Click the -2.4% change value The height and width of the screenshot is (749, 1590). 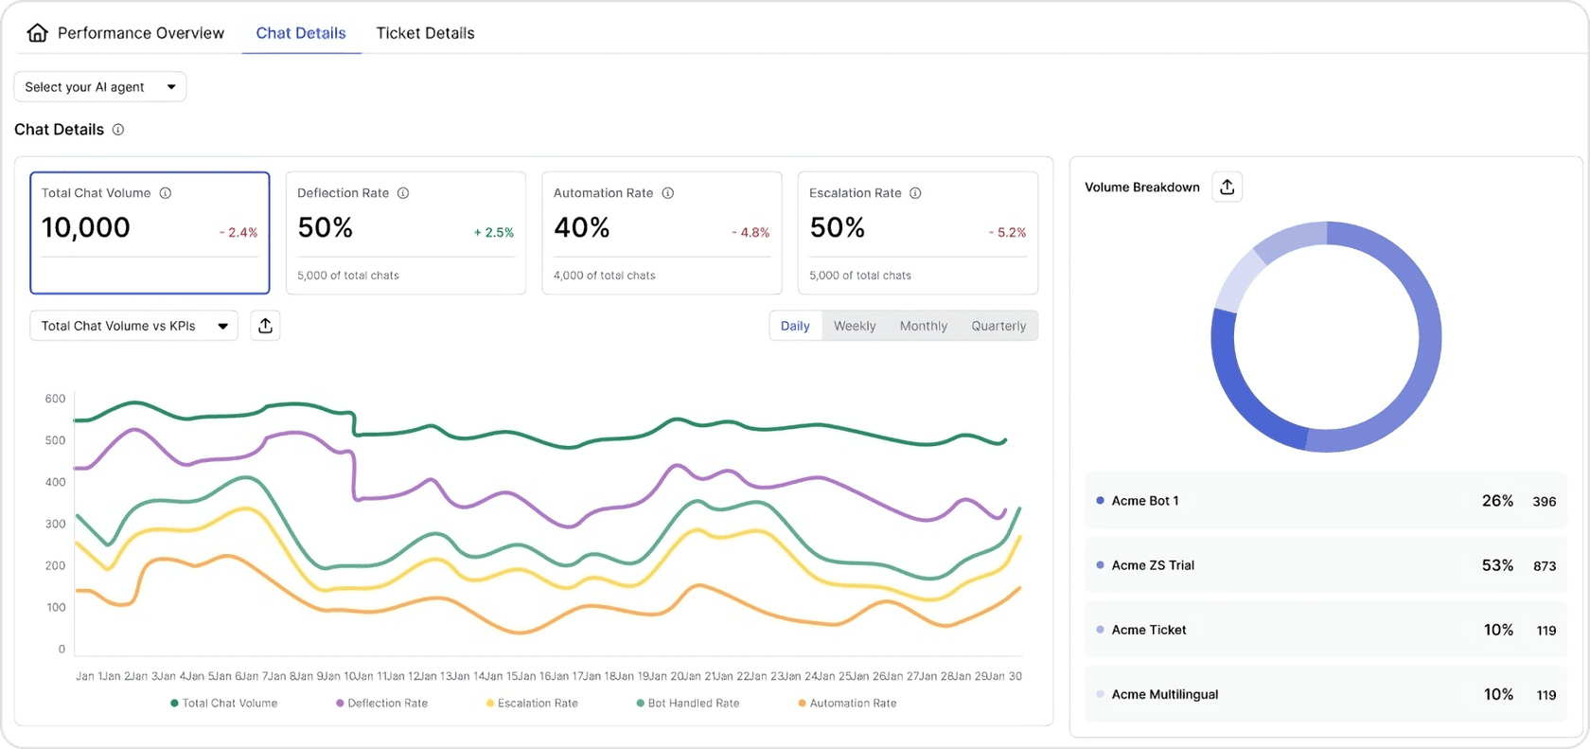point(238,232)
